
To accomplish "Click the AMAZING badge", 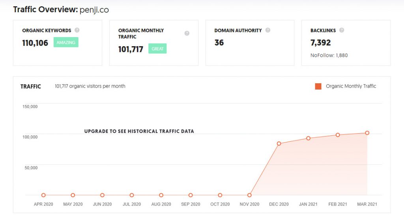I will tap(66, 42).
